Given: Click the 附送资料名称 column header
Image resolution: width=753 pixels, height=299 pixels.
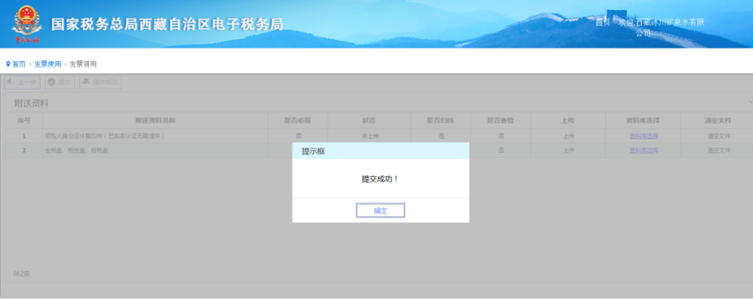Looking at the screenshot, I should [x=154, y=120].
